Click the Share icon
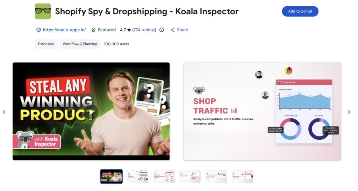Viewport: 358px width, 191px height. coord(173,30)
